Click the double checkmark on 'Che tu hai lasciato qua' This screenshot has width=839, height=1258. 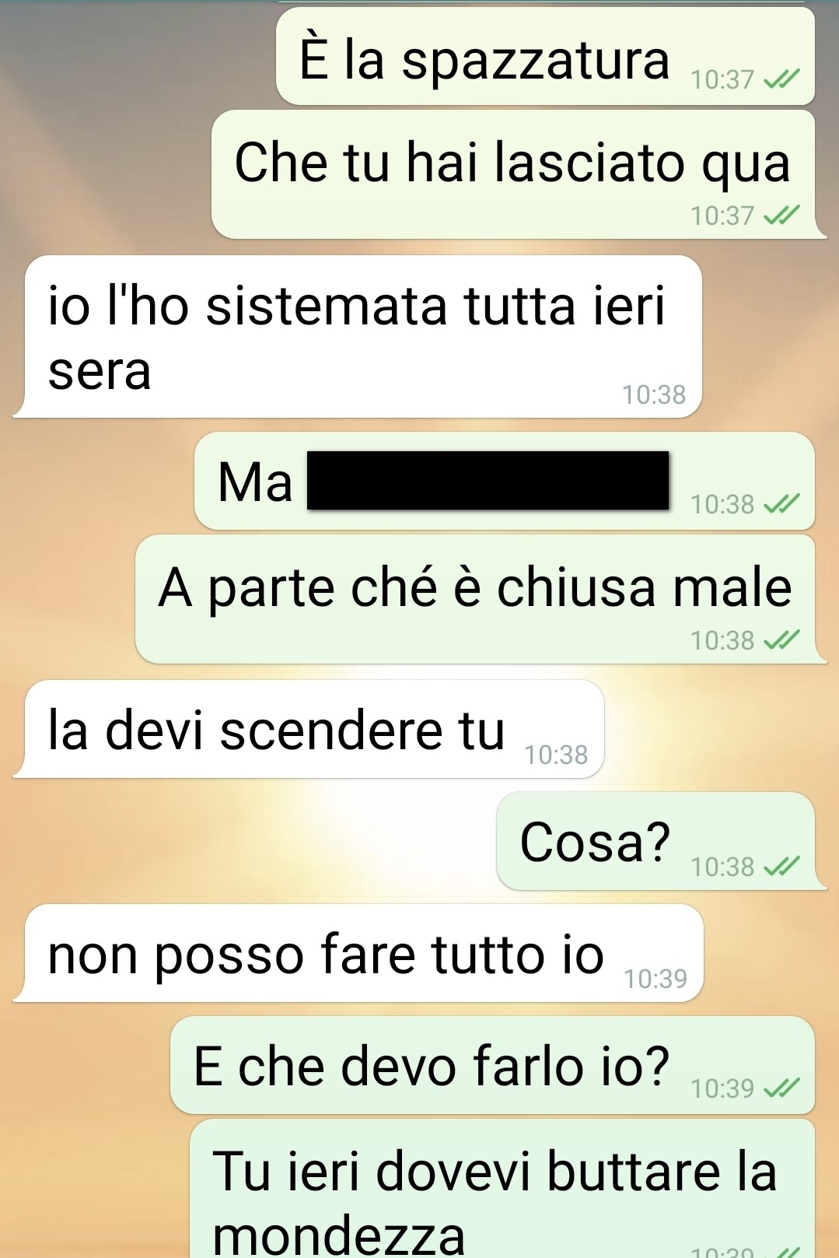[x=781, y=216]
